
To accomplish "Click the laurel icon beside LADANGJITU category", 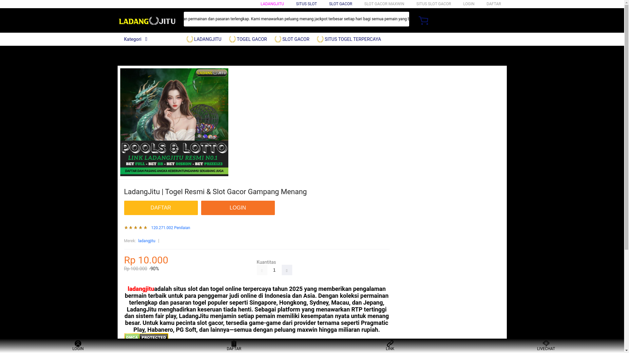I will click(190, 39).
